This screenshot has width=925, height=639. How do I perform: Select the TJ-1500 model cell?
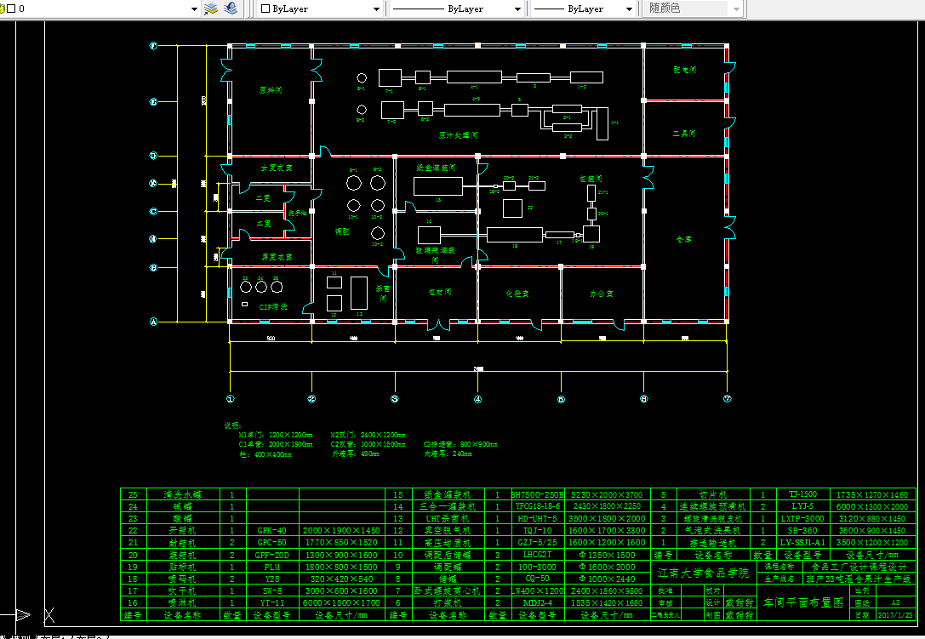802,494
